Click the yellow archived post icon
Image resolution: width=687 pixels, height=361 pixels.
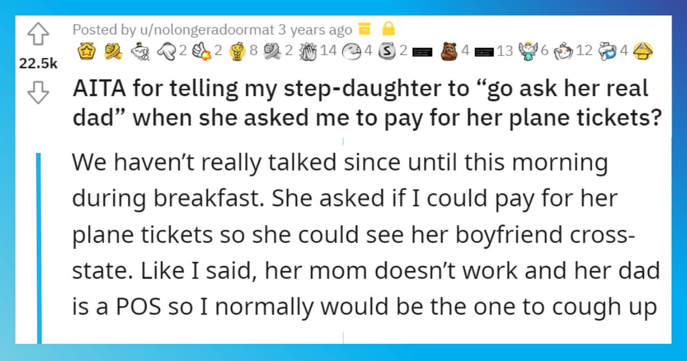pos(362,28)
